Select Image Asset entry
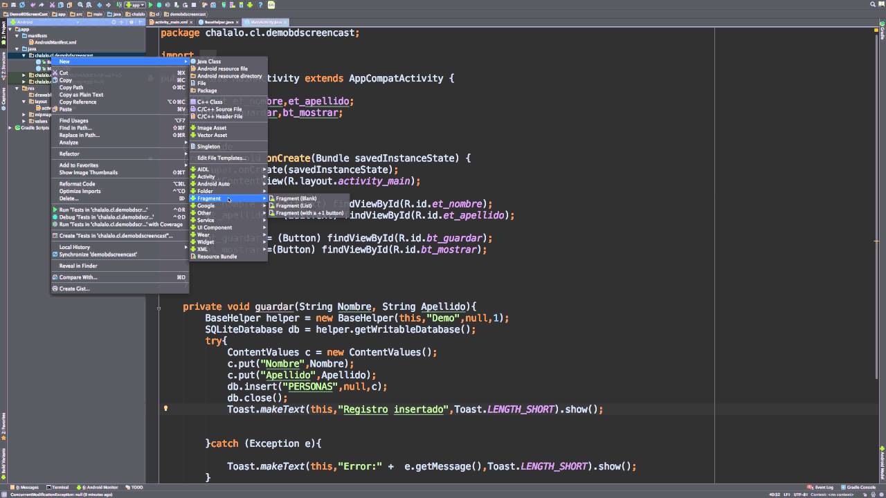The width and height of the screenshot is (886, 498). (228, 128)
